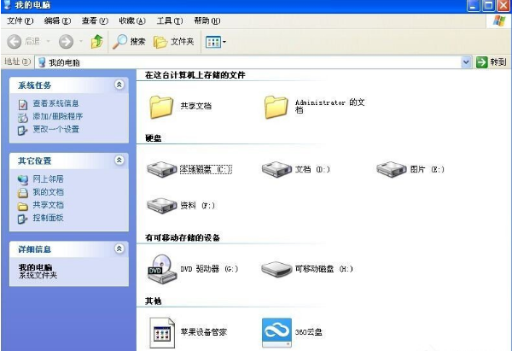Open the 编辑(E) menu

pos(57,20)
